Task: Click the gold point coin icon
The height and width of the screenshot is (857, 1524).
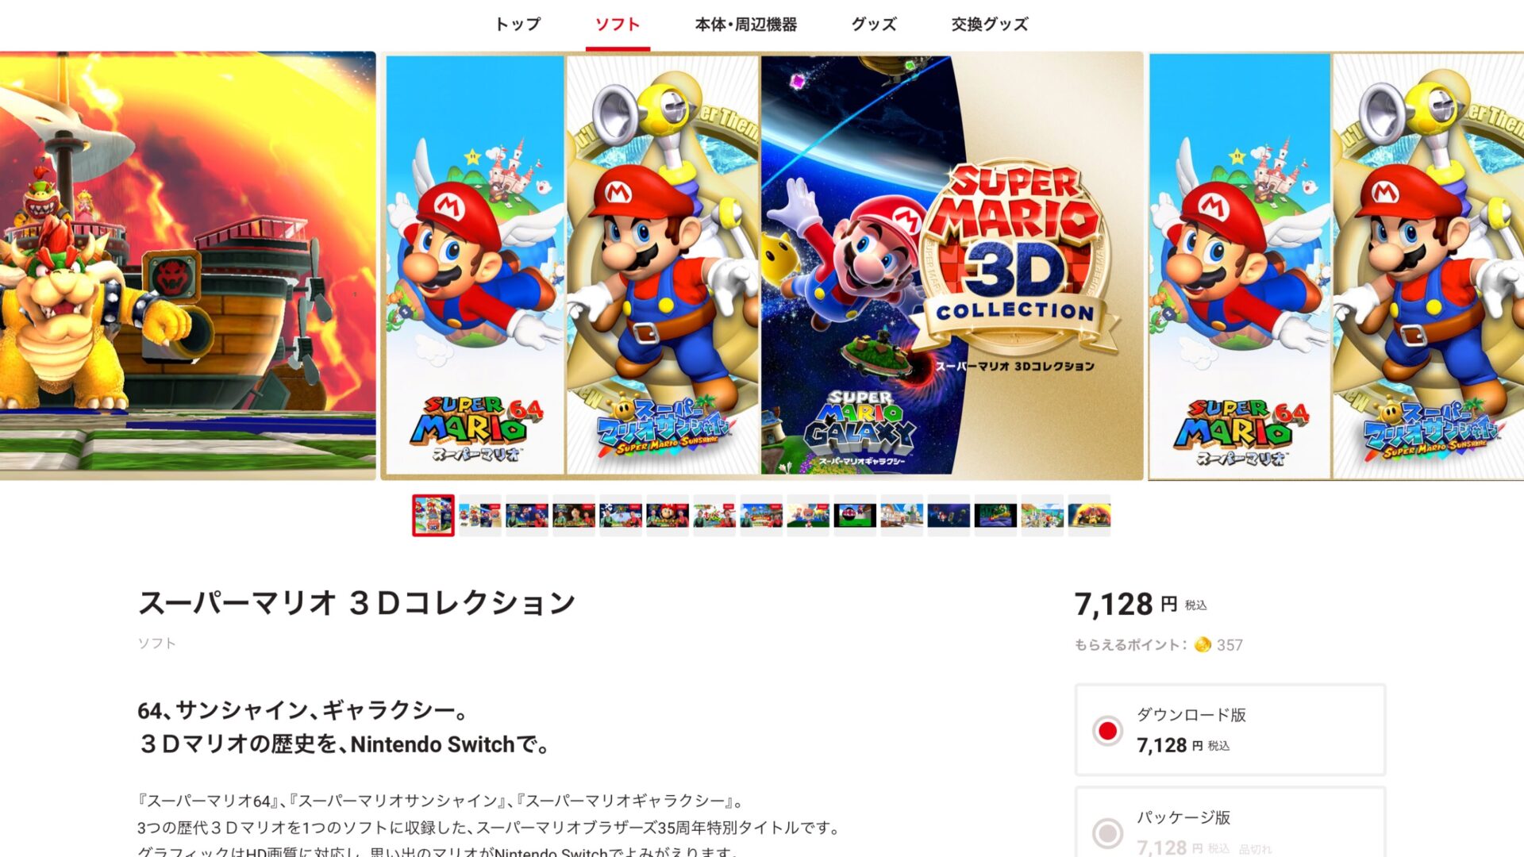Action: click(1203, 644)
